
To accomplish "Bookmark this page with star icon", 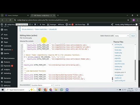I will tap(128, 20).
